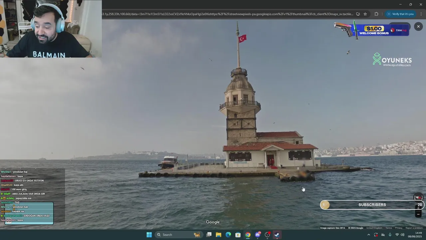Click chat message 'AMA ZULADA VAR ORDA GİR'
426x240 pixels.
(x=29, y=194)
